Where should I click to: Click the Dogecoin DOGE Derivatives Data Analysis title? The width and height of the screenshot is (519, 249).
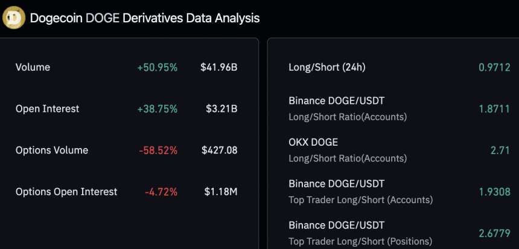[x=145, y=18]
